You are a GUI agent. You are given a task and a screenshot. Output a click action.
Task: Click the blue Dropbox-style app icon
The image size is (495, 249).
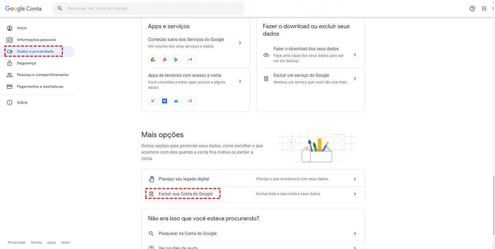pos(165,101)
